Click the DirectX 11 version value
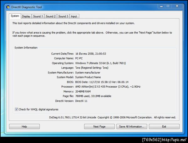Screen dimensions: 188x143 coord(81,101)
